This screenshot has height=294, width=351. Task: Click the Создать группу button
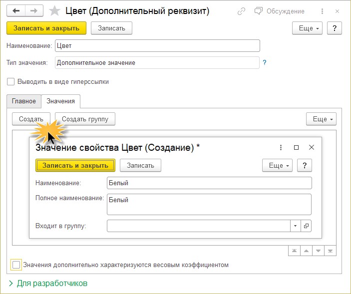[x=85, y=119]
